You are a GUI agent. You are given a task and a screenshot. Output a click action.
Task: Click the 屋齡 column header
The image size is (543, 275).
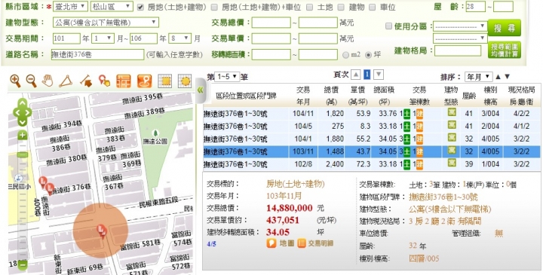pos(469,96)
